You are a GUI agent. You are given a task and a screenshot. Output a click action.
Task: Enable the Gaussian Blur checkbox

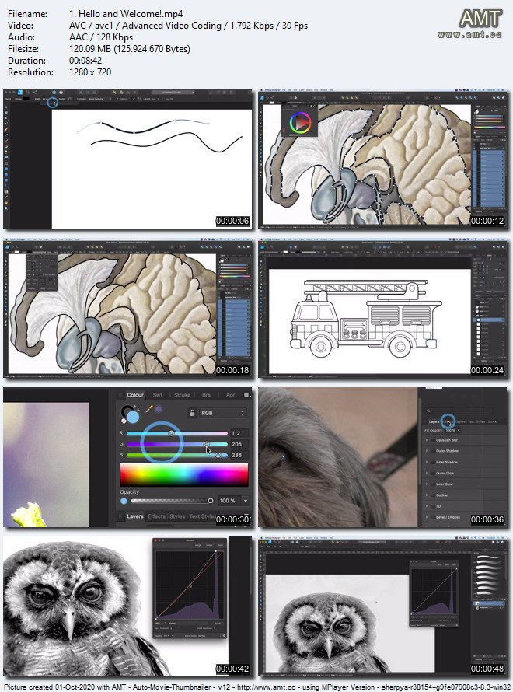433,440
